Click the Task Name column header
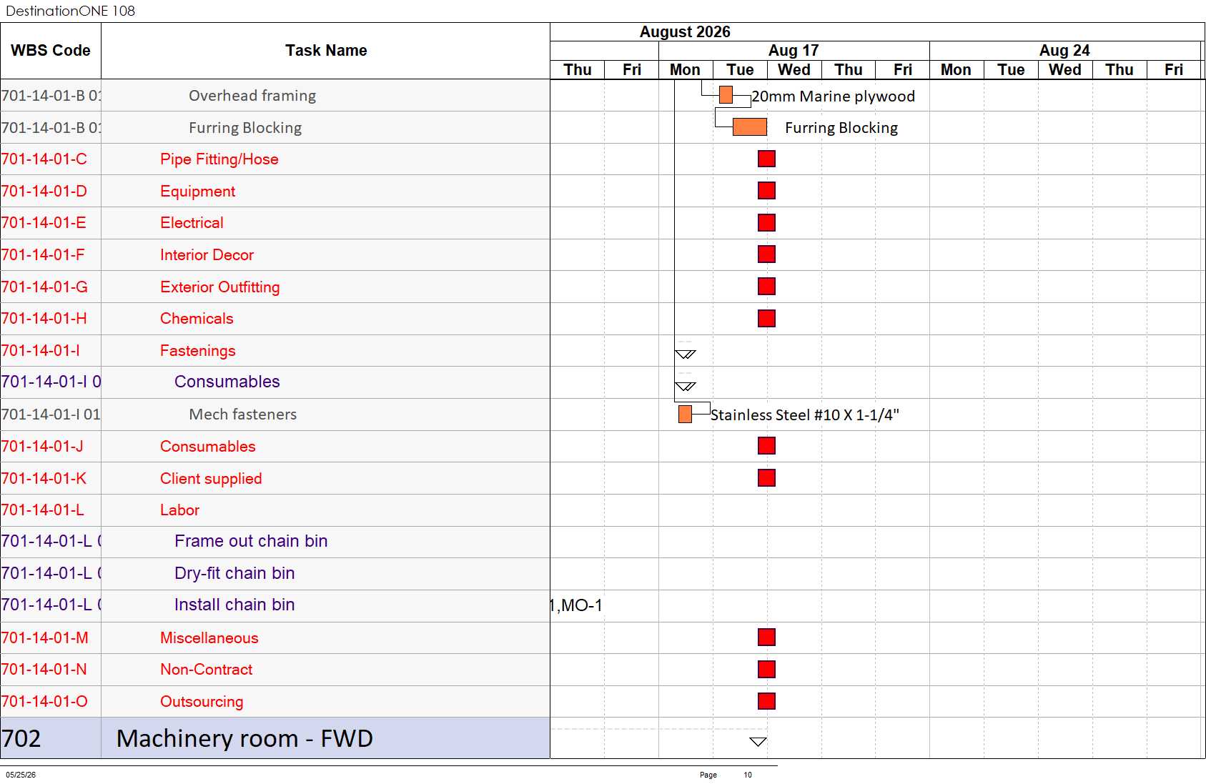This screenshot has width=1206, height=784. pyautogui.click(x=326, y=51)
